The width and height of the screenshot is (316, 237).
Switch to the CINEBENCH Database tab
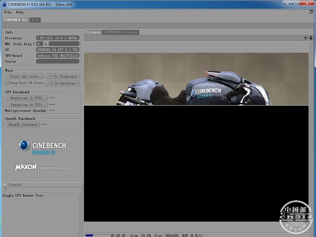(120, 32)
